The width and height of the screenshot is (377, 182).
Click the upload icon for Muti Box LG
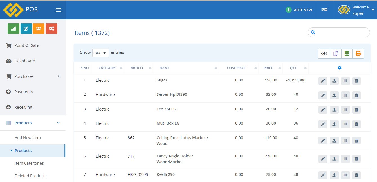coord(334,124)
